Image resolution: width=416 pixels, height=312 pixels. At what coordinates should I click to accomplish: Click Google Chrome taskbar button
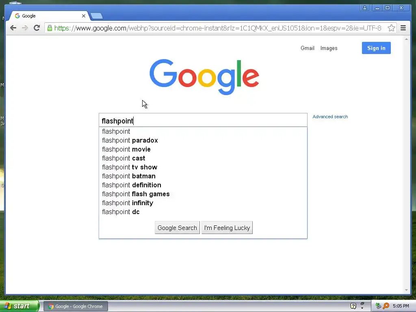[x=76, y=306]
